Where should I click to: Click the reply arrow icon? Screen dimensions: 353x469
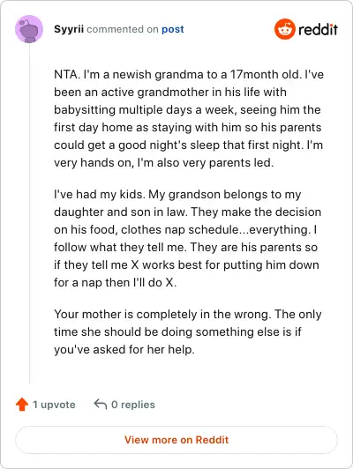(101, 404)
